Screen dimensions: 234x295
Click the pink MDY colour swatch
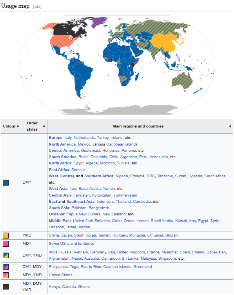5,244
